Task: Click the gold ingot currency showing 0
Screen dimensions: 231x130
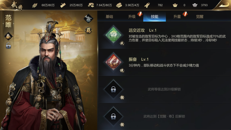Action: pyautogui.click(x=175, y=5)
